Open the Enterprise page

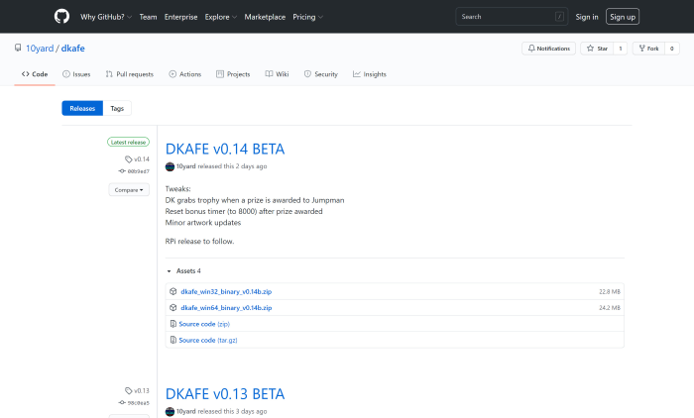180,17
